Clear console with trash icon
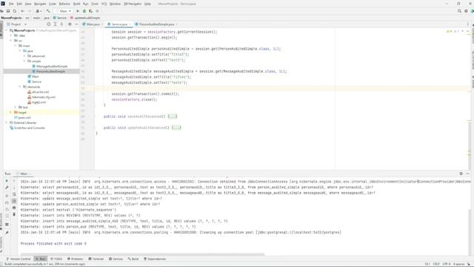This screenshot has width=474, height=267. click(x=14, y=214)
